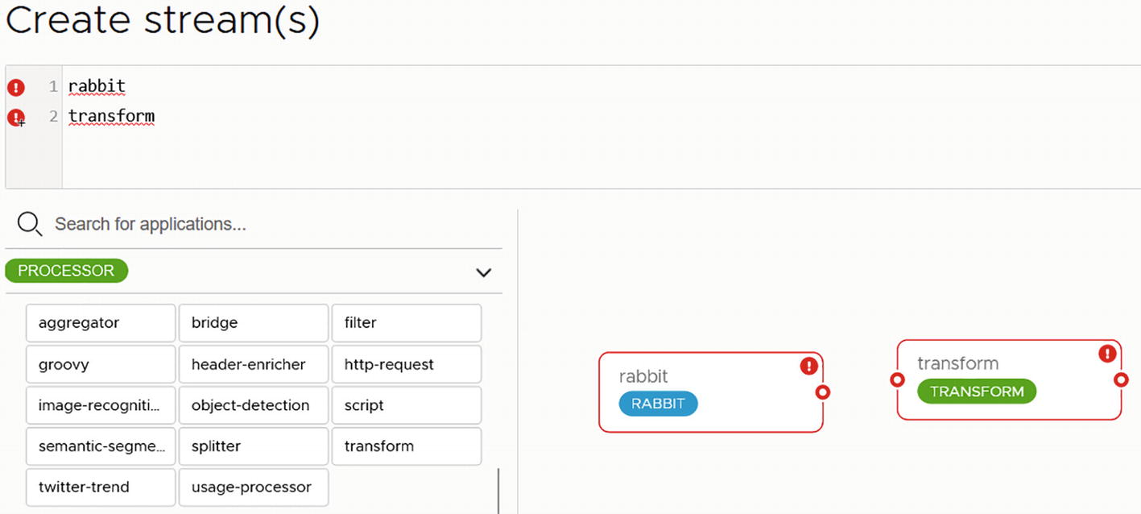1141x514 pixels.
Task: Collapse the PROCESSOR section chevron
Action: [x=483, y=272]
